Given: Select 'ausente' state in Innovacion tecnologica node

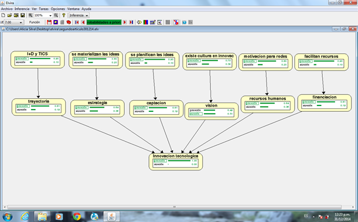Looking at the screenshot, I should pos(159,164).
